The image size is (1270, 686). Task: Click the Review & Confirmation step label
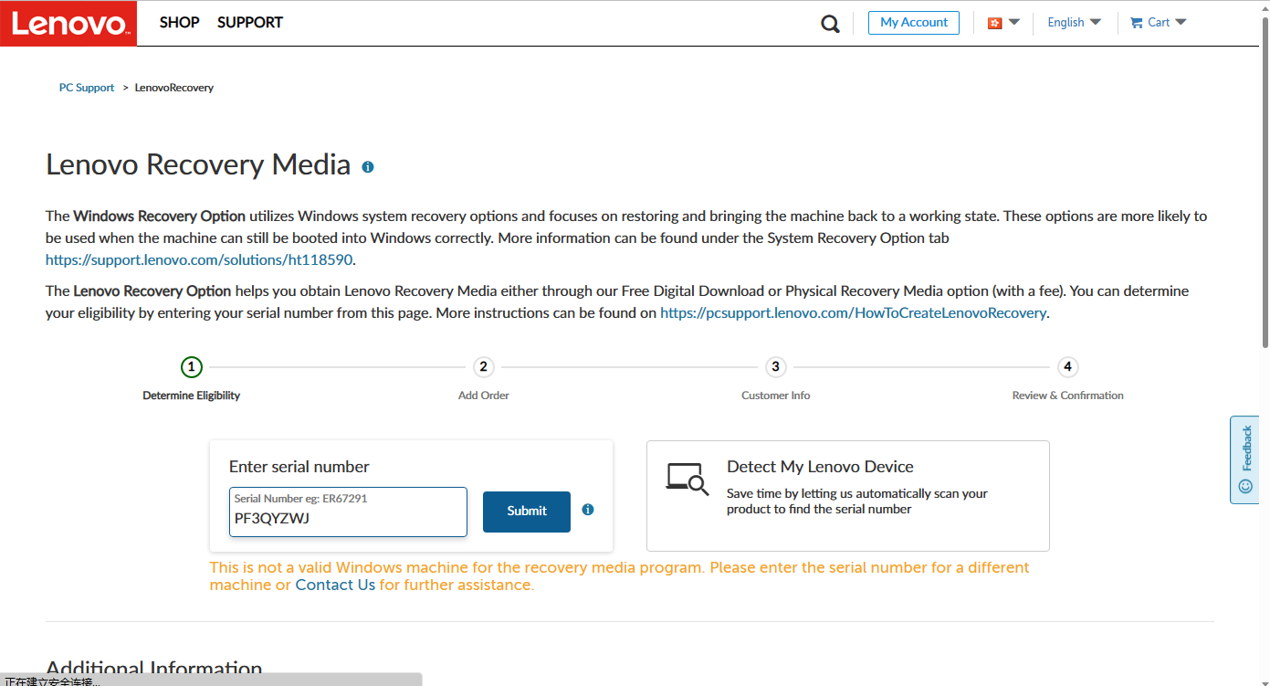[x=1068, y=396]
